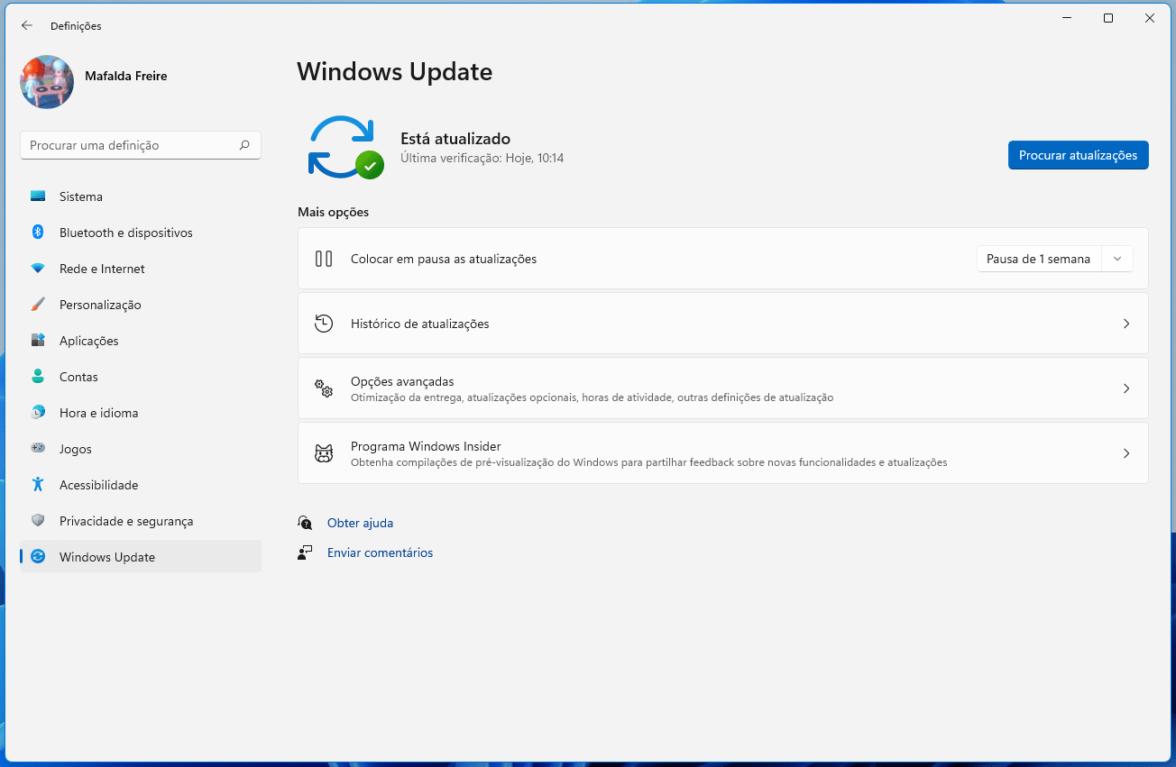Click the Jogos controller icon

click(x=38, y=449)
